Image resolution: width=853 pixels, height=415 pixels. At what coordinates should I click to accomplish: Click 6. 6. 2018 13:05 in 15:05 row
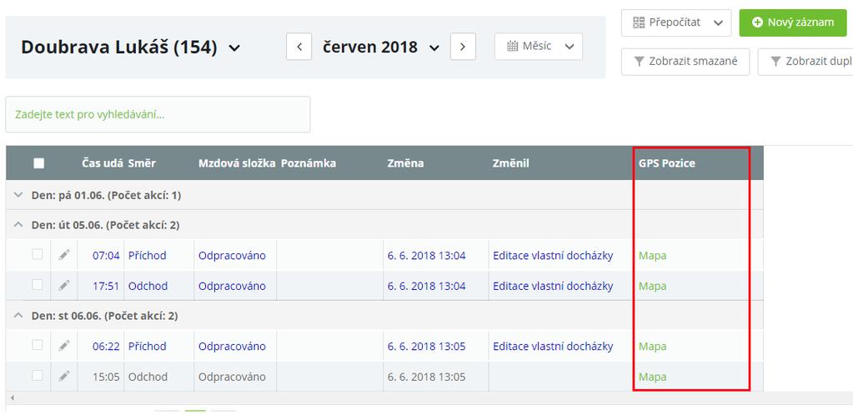pos(427,377)
